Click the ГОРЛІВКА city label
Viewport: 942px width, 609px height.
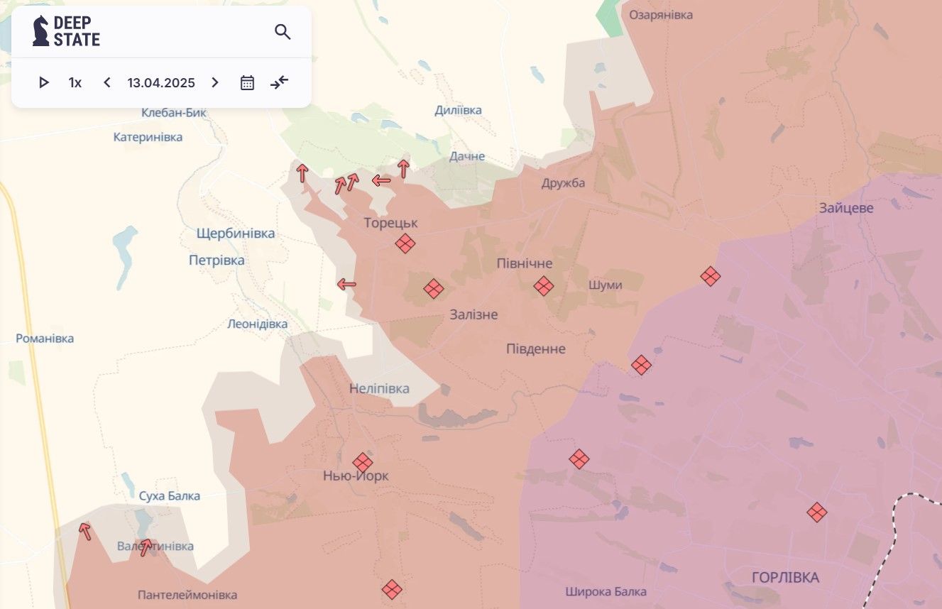(x=785, y=578)
